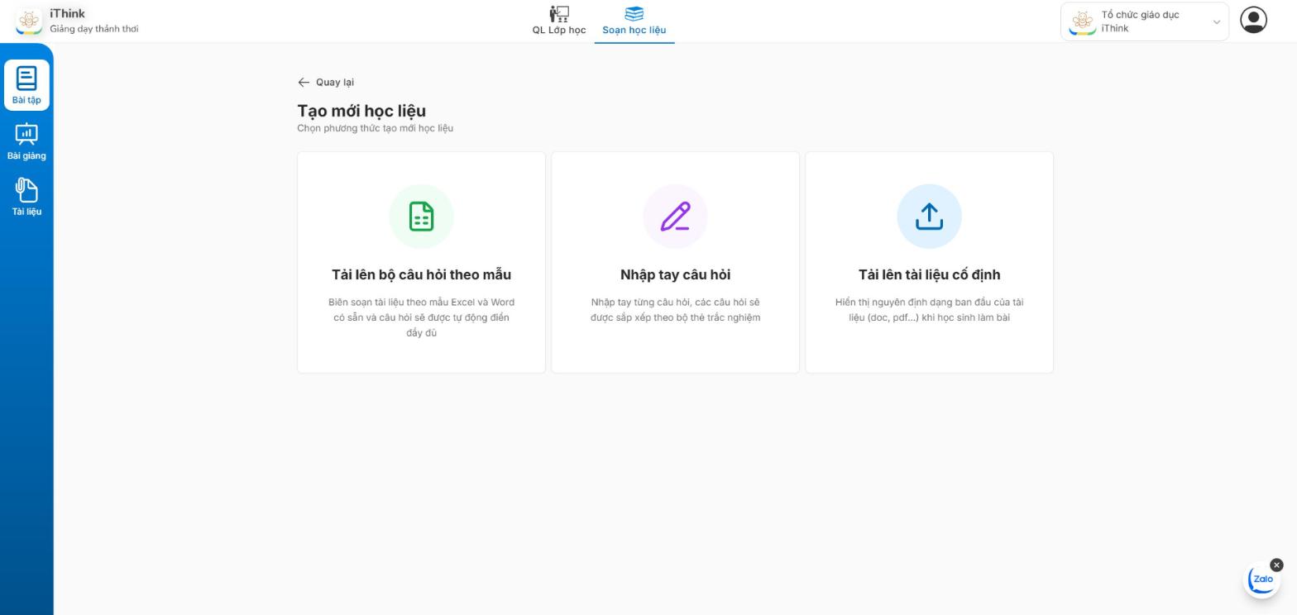The width and height of the screenshot is (1297, 615).
Task: Choose Nhập tay câu hỏi option
Action: [675, 262]
